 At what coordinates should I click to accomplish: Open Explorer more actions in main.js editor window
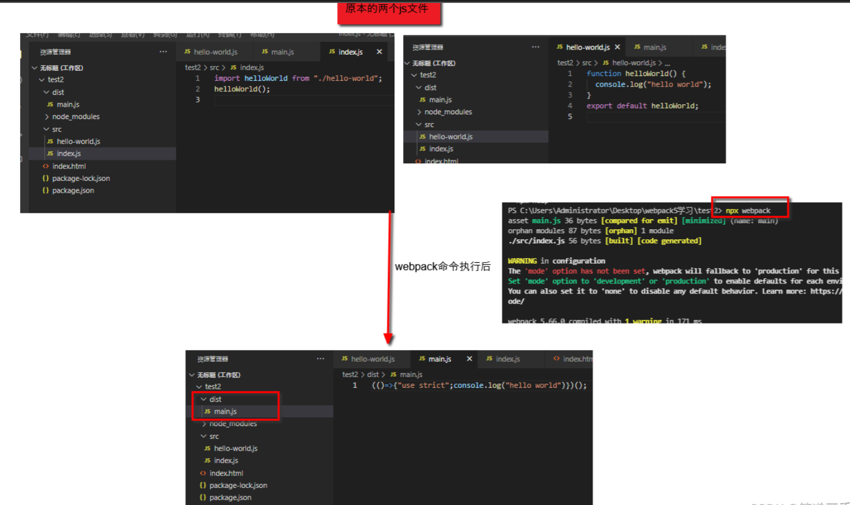pyautogui.click(x=320, y=359)
